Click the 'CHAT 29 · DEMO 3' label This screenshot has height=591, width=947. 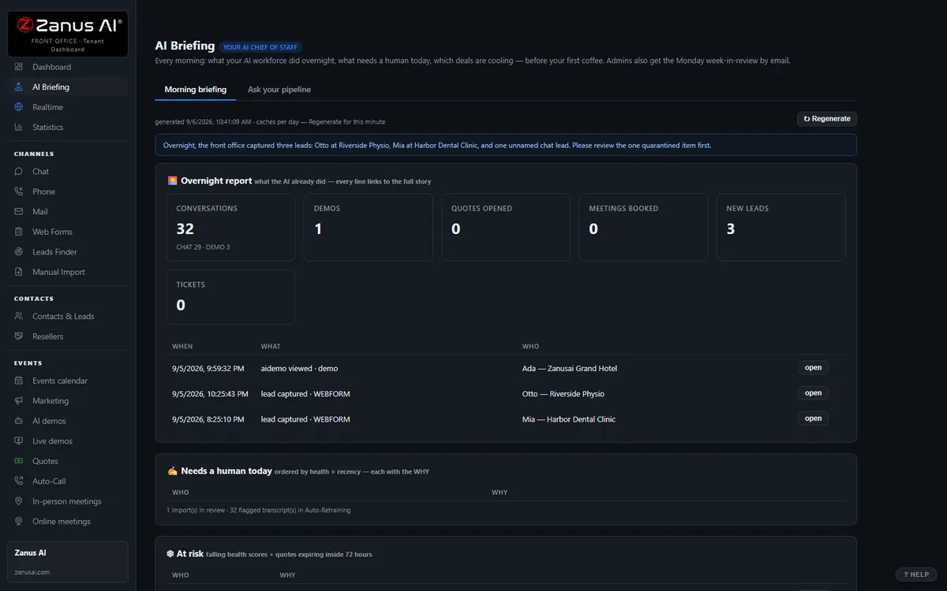point(203,247)
